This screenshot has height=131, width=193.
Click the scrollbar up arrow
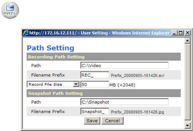(x=187, y=41)
